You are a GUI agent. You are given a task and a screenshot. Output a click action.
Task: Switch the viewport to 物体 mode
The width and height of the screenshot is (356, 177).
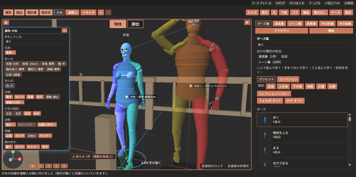click(x=118, y=24)
